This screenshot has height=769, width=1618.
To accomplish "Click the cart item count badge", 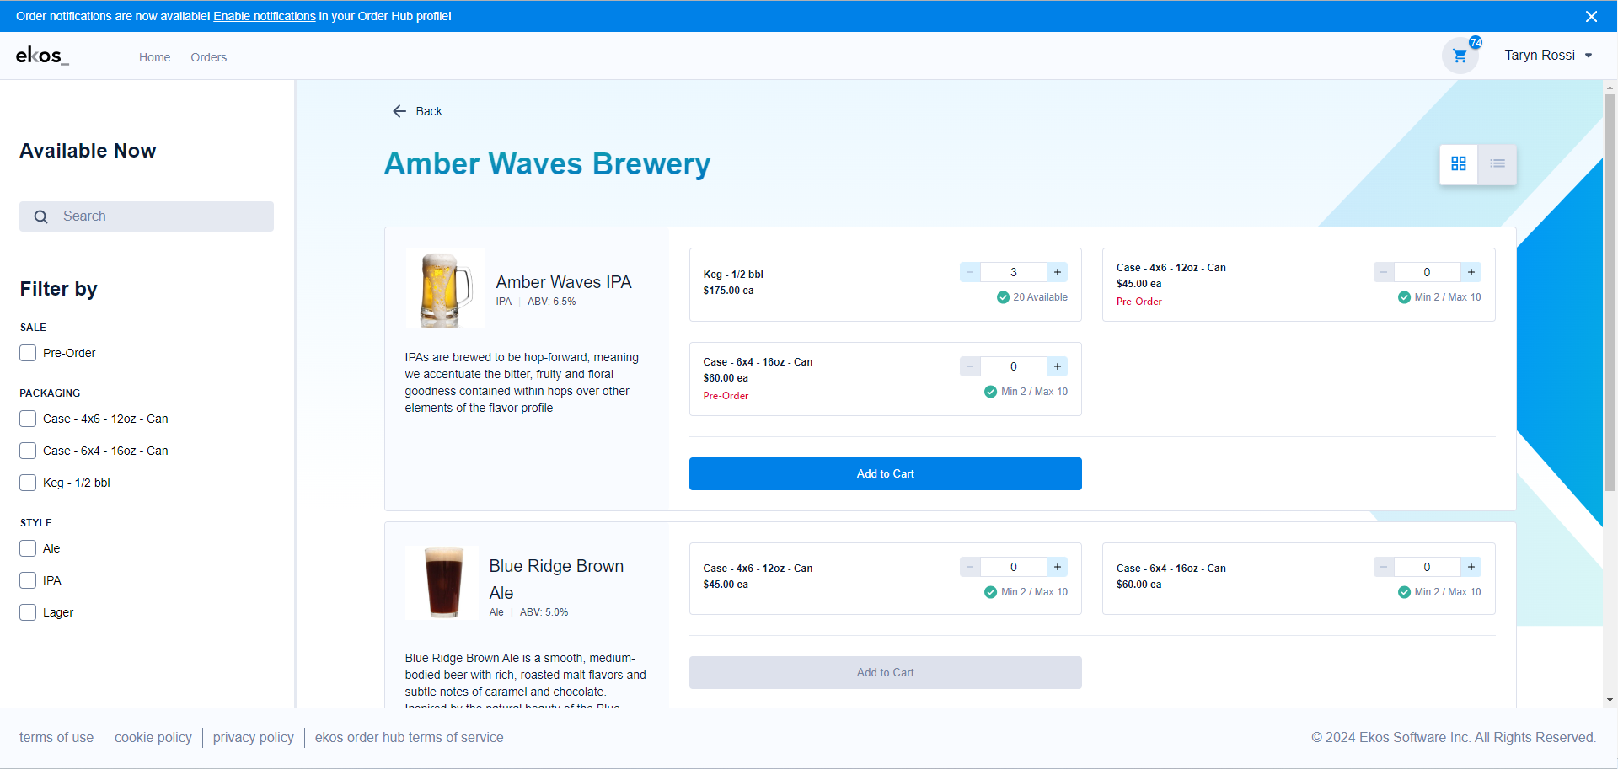I will 1476,42.
